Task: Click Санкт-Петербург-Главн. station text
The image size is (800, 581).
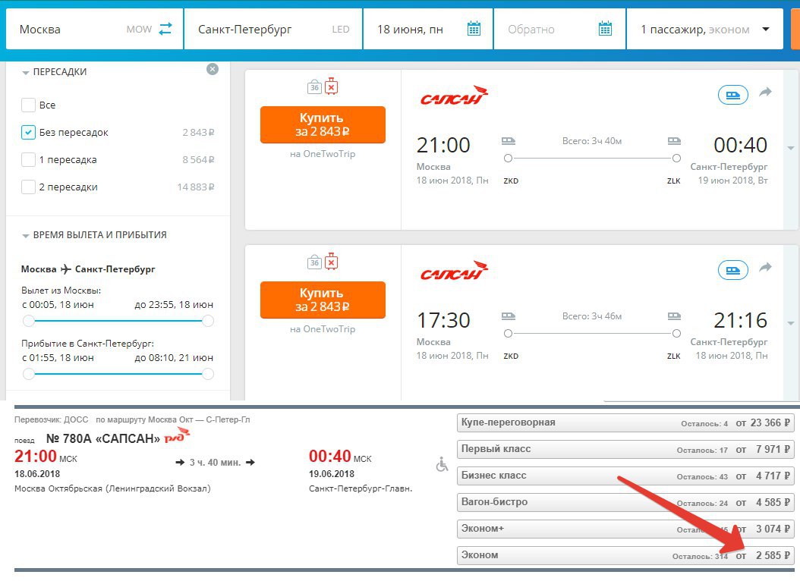Action: [361, 488]
